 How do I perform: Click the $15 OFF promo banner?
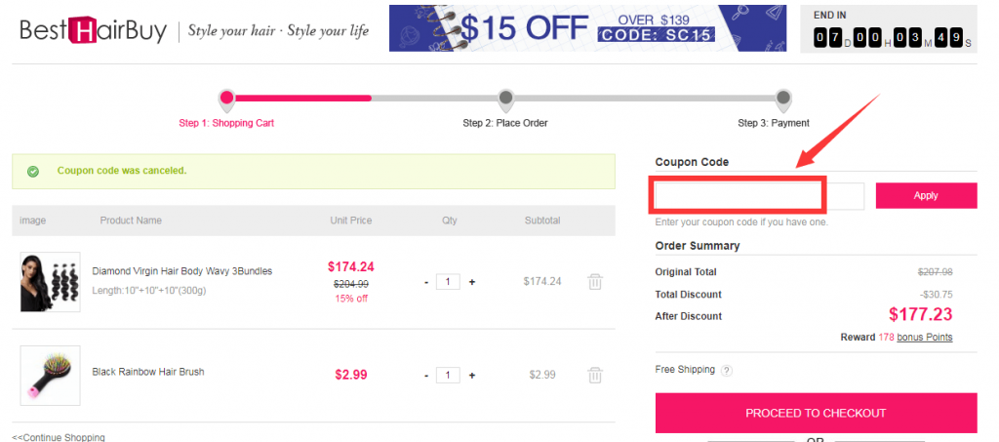coord(587,28)
